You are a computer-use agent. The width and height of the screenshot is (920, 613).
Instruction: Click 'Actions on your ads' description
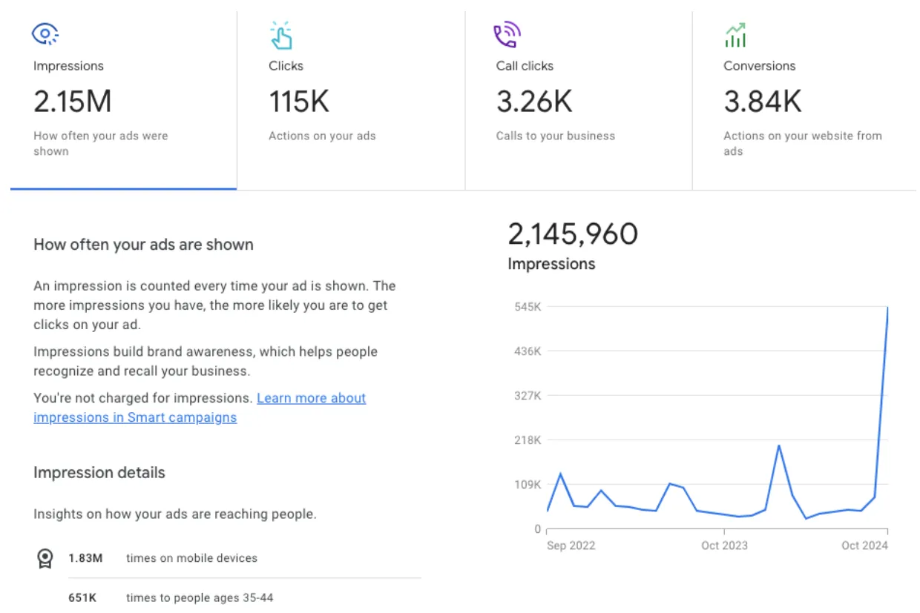[322, 136]
